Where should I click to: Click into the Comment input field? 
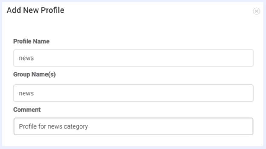pos(133,126)
